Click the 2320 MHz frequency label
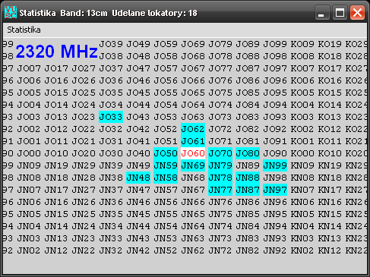Screen dimensions: 370x277 [57, 51]
